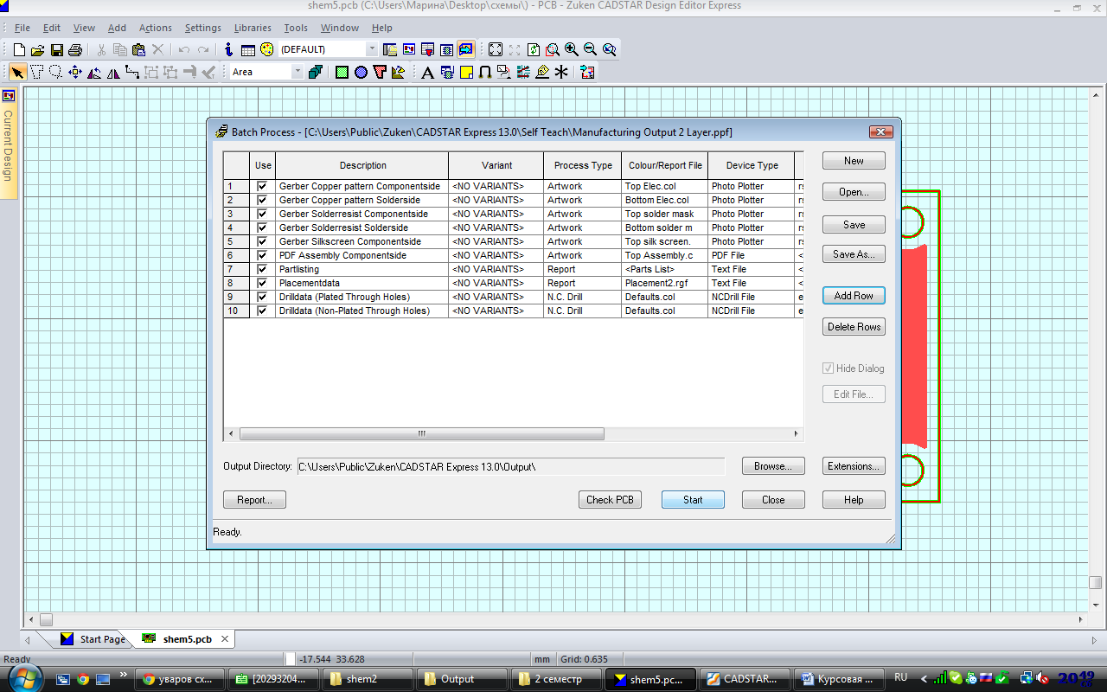Click the New file icon
Viewport: 1107px width, 692px height.
click(19, 49)
